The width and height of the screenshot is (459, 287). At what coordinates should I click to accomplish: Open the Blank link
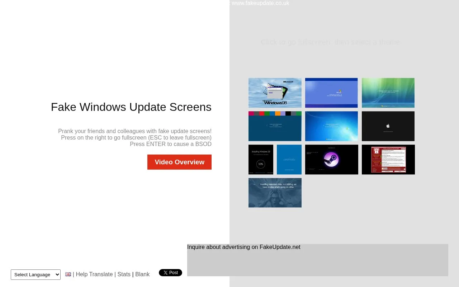coord(142,274)
